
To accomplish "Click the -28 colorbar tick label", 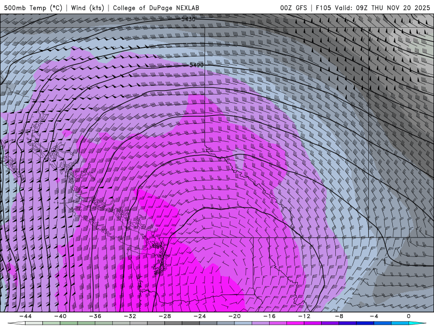I will pyautogui.click(x=165, y=316).
